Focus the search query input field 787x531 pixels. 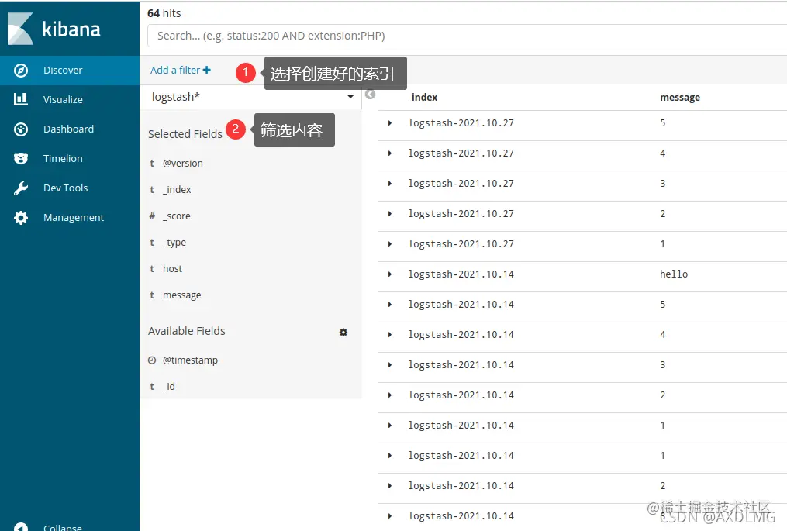pyautogui.click(x=467, y=36)
